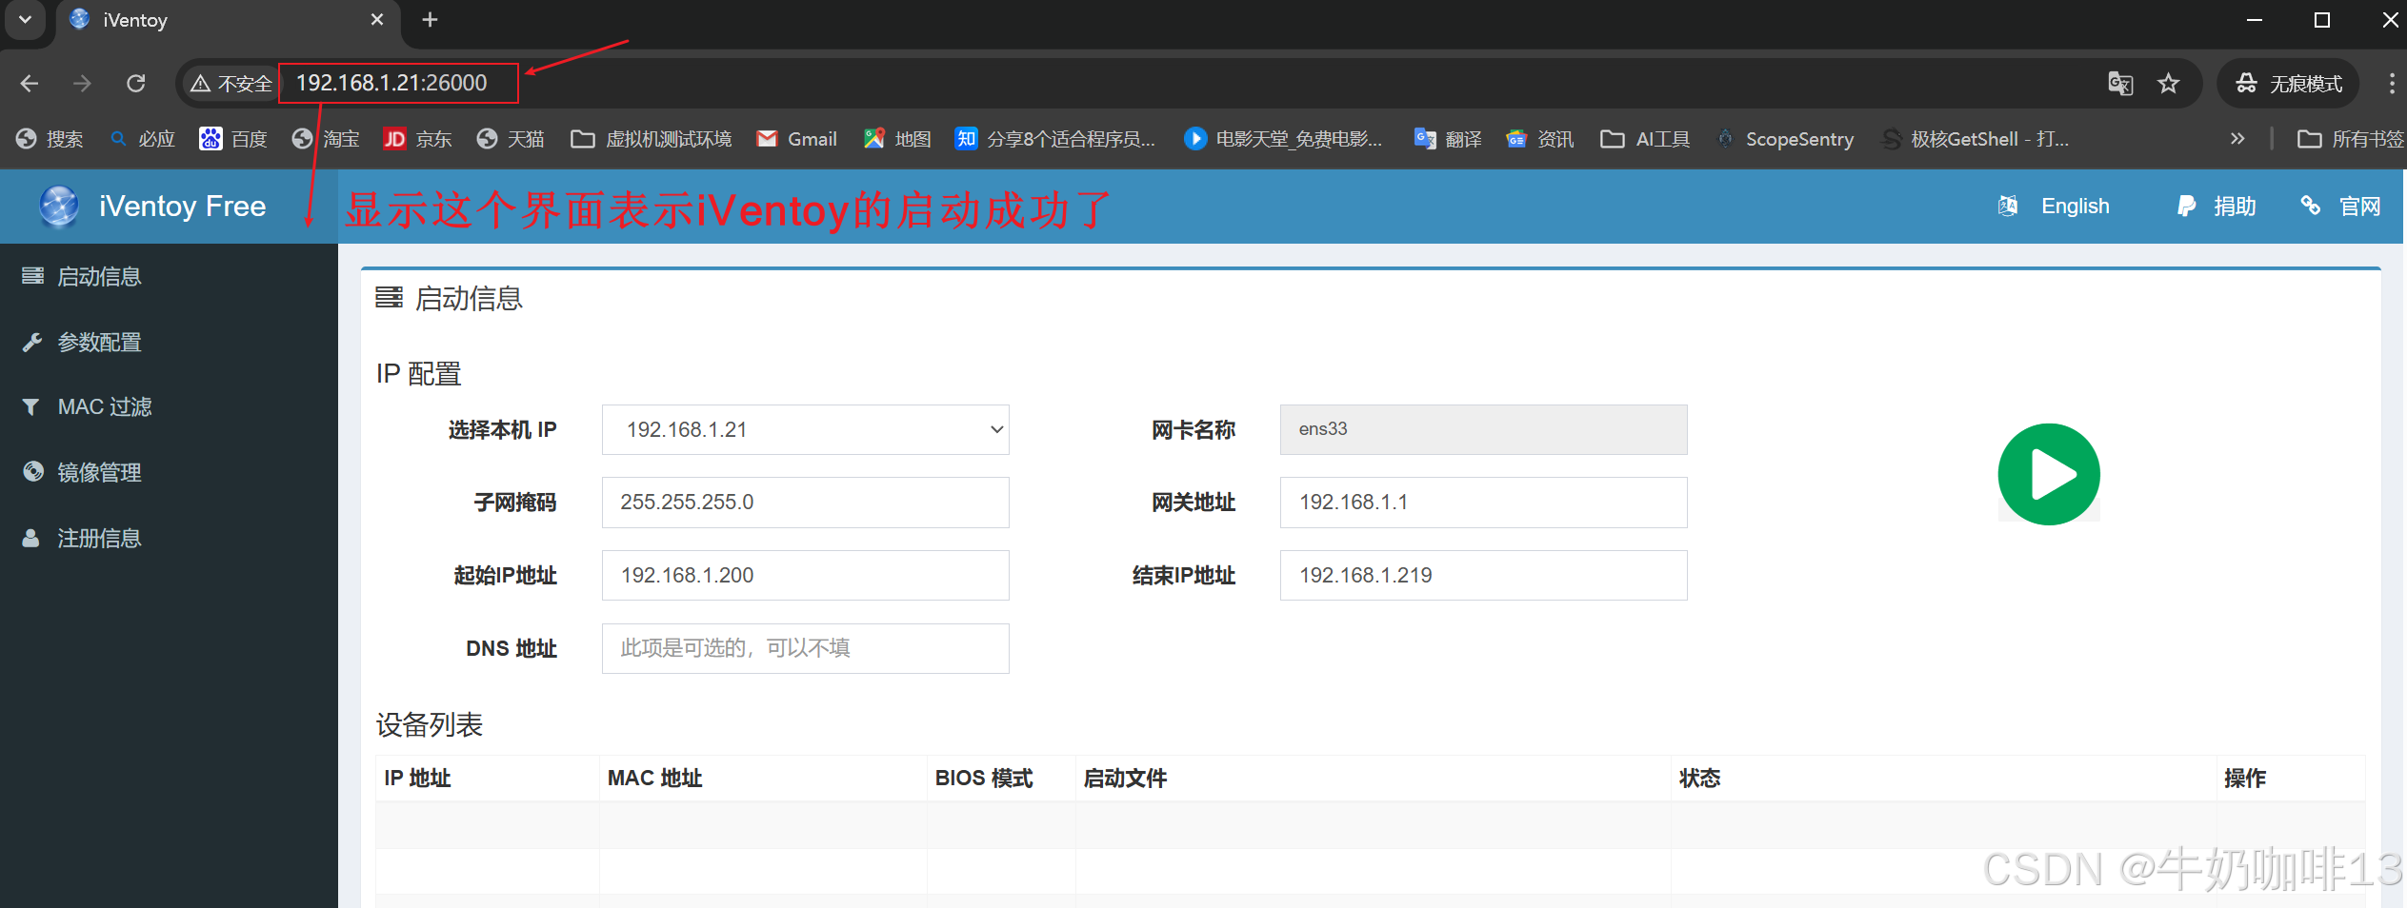
Task: Open the 分享8个适合程序员 bookmark
Action: [1055, 140]
